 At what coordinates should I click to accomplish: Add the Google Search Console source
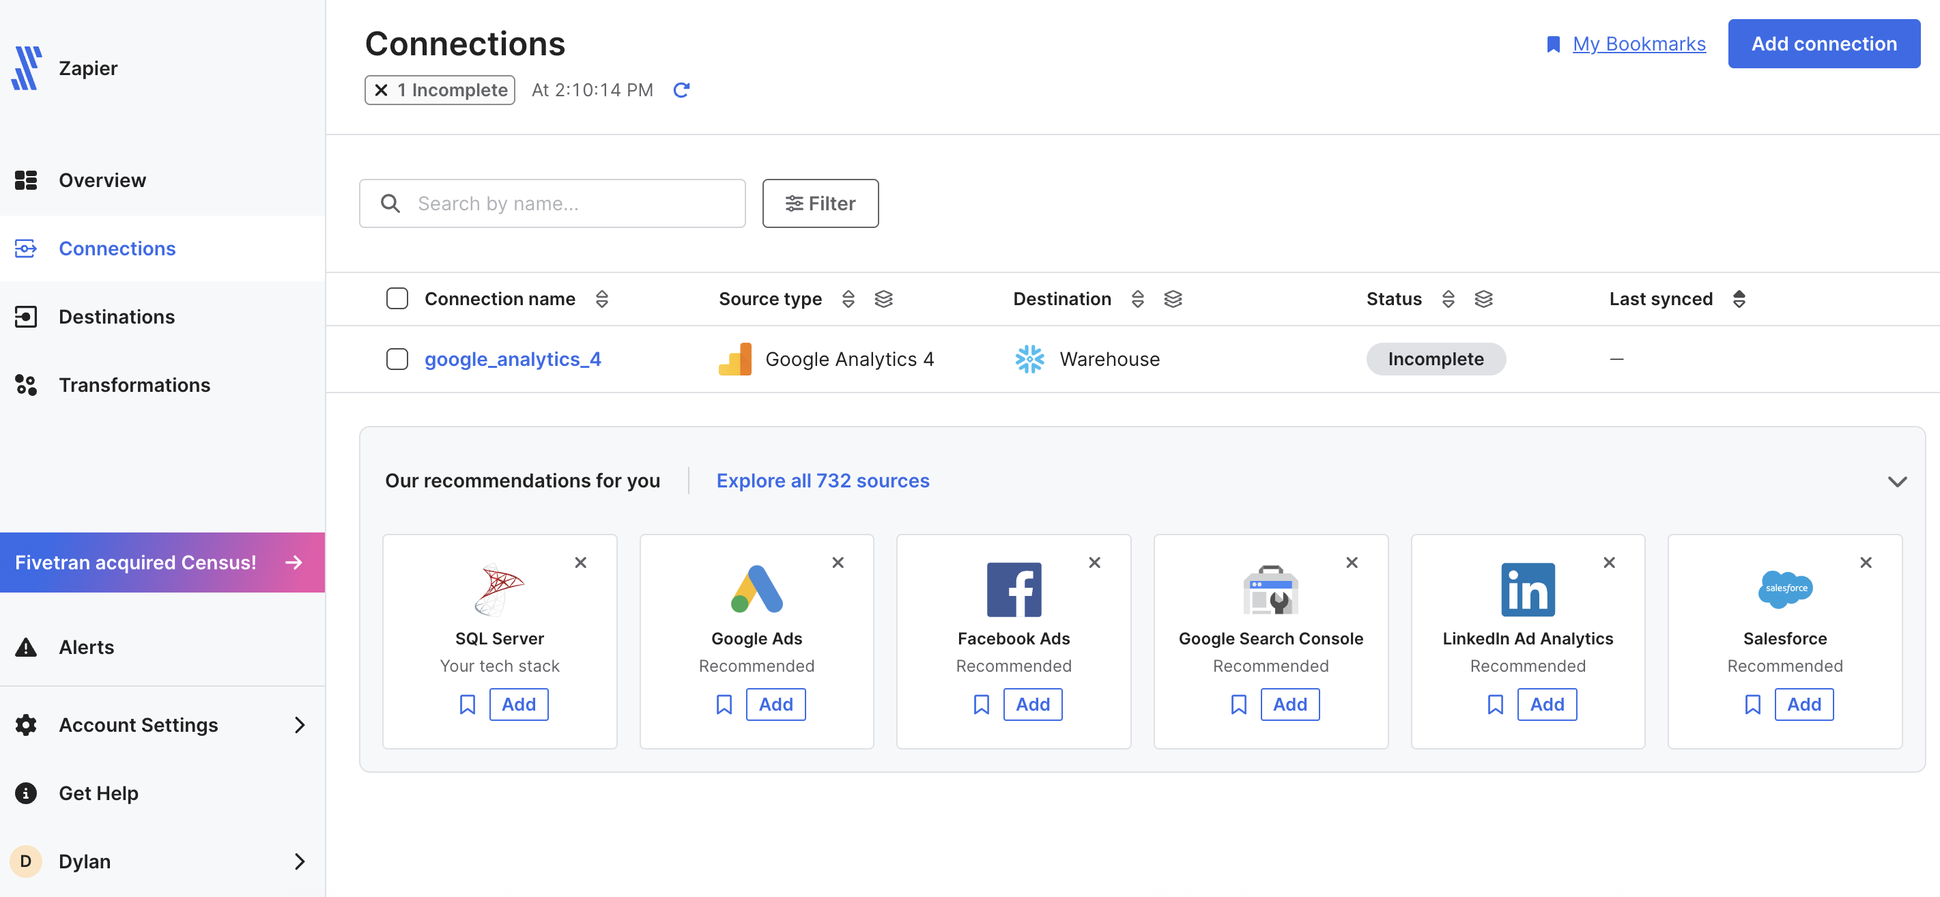click(1290, 704)
